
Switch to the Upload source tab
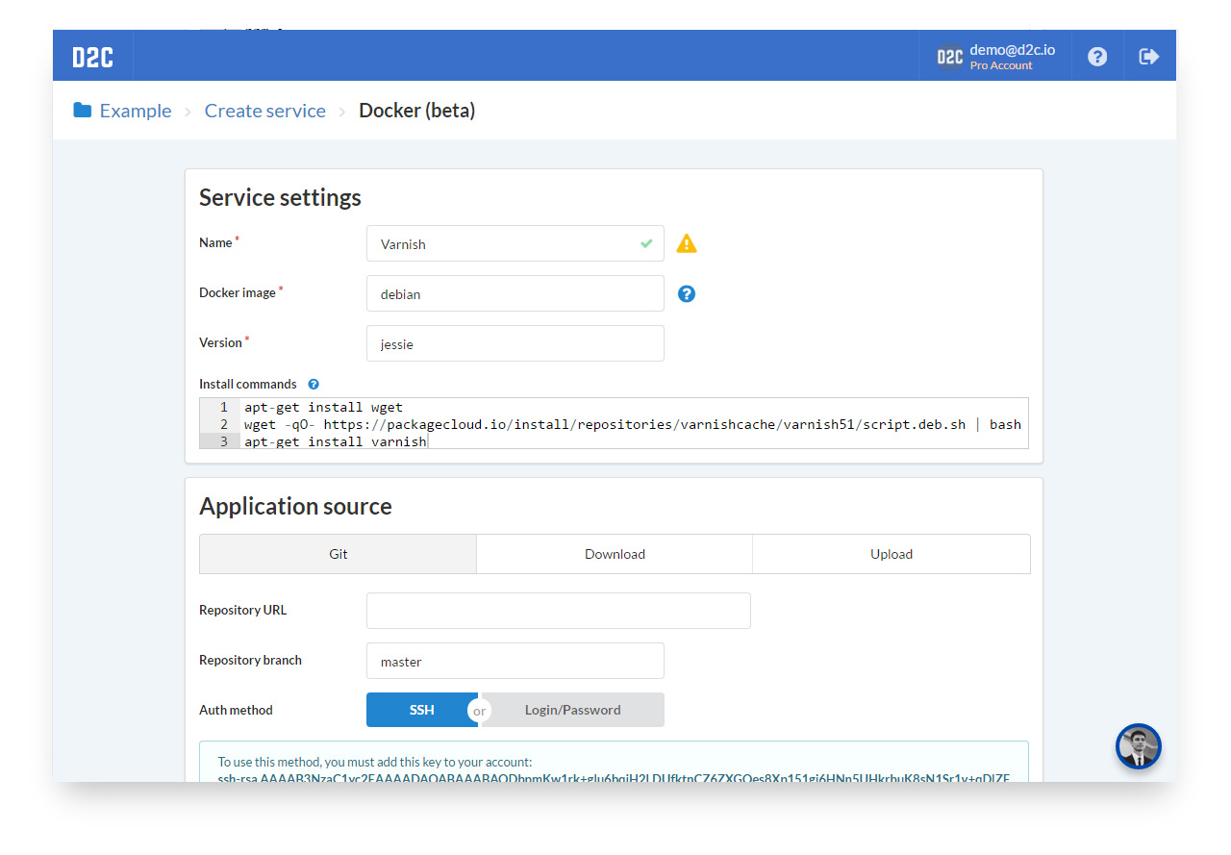tap(892, 554)
